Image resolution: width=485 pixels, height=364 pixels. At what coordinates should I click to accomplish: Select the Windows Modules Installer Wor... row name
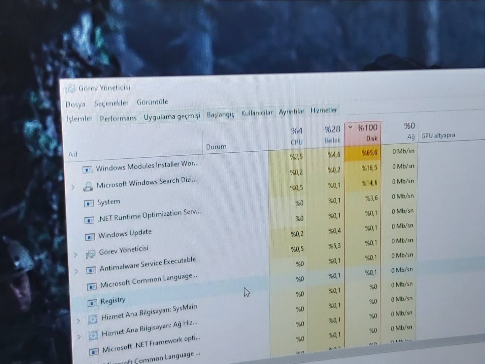[147, 166]
